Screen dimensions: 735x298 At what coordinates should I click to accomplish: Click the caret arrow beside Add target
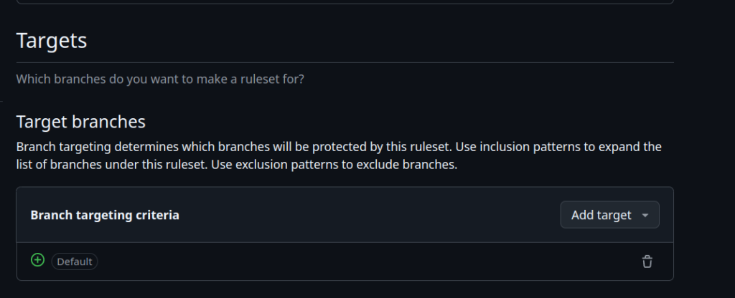click(645, 216)
